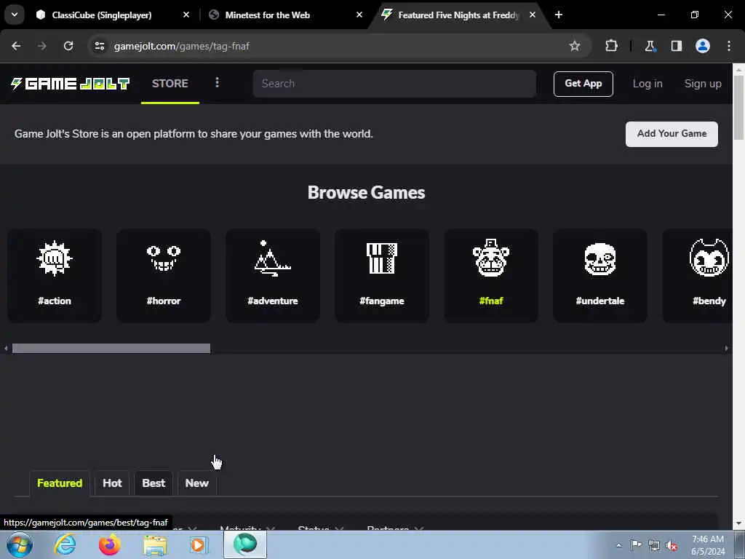This screenshot has width=745, height=559.
Task: Open the taskbar clock showing 7:46 AM
Action: 708,545
